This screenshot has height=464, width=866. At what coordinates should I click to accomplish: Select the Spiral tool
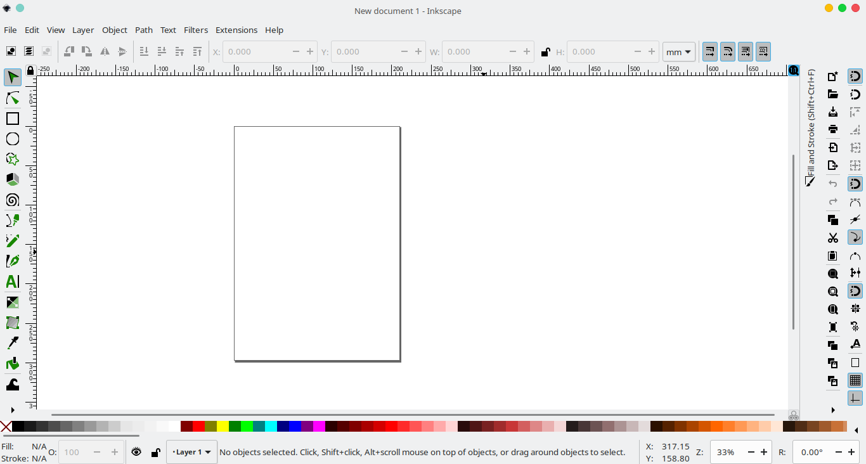click(13, 200)
